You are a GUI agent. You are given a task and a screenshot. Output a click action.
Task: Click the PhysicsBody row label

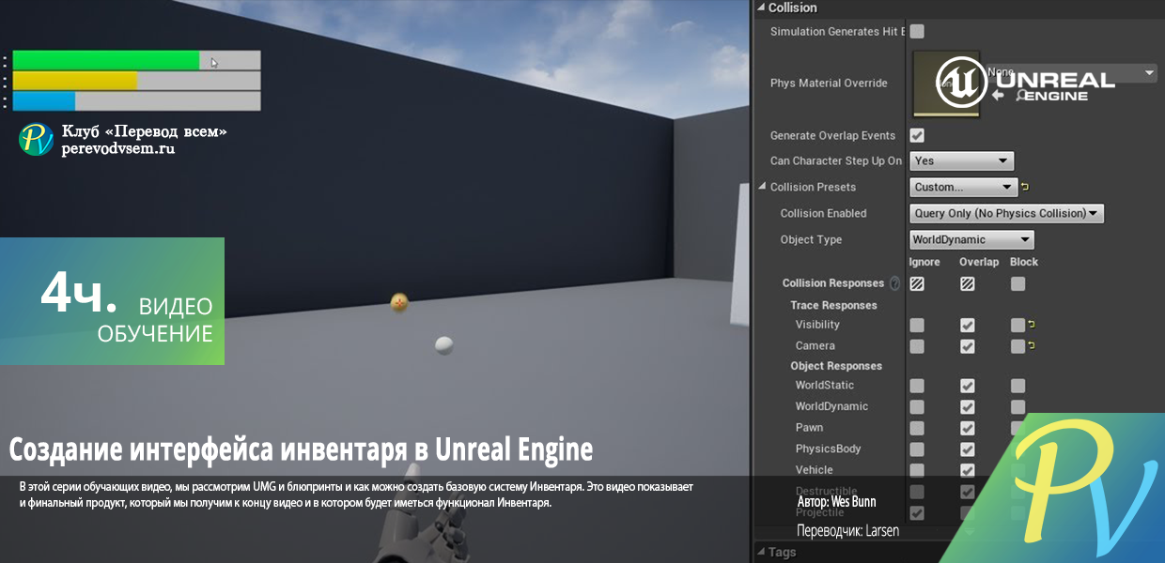pyautogui.click(x=828, y=449)
